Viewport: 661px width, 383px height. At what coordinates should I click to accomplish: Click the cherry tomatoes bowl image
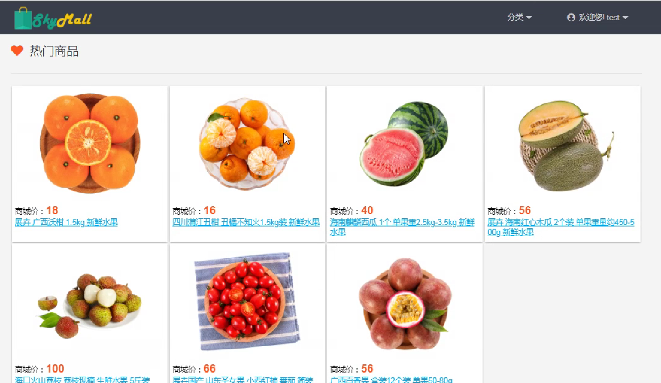click(x=247, y=301)
